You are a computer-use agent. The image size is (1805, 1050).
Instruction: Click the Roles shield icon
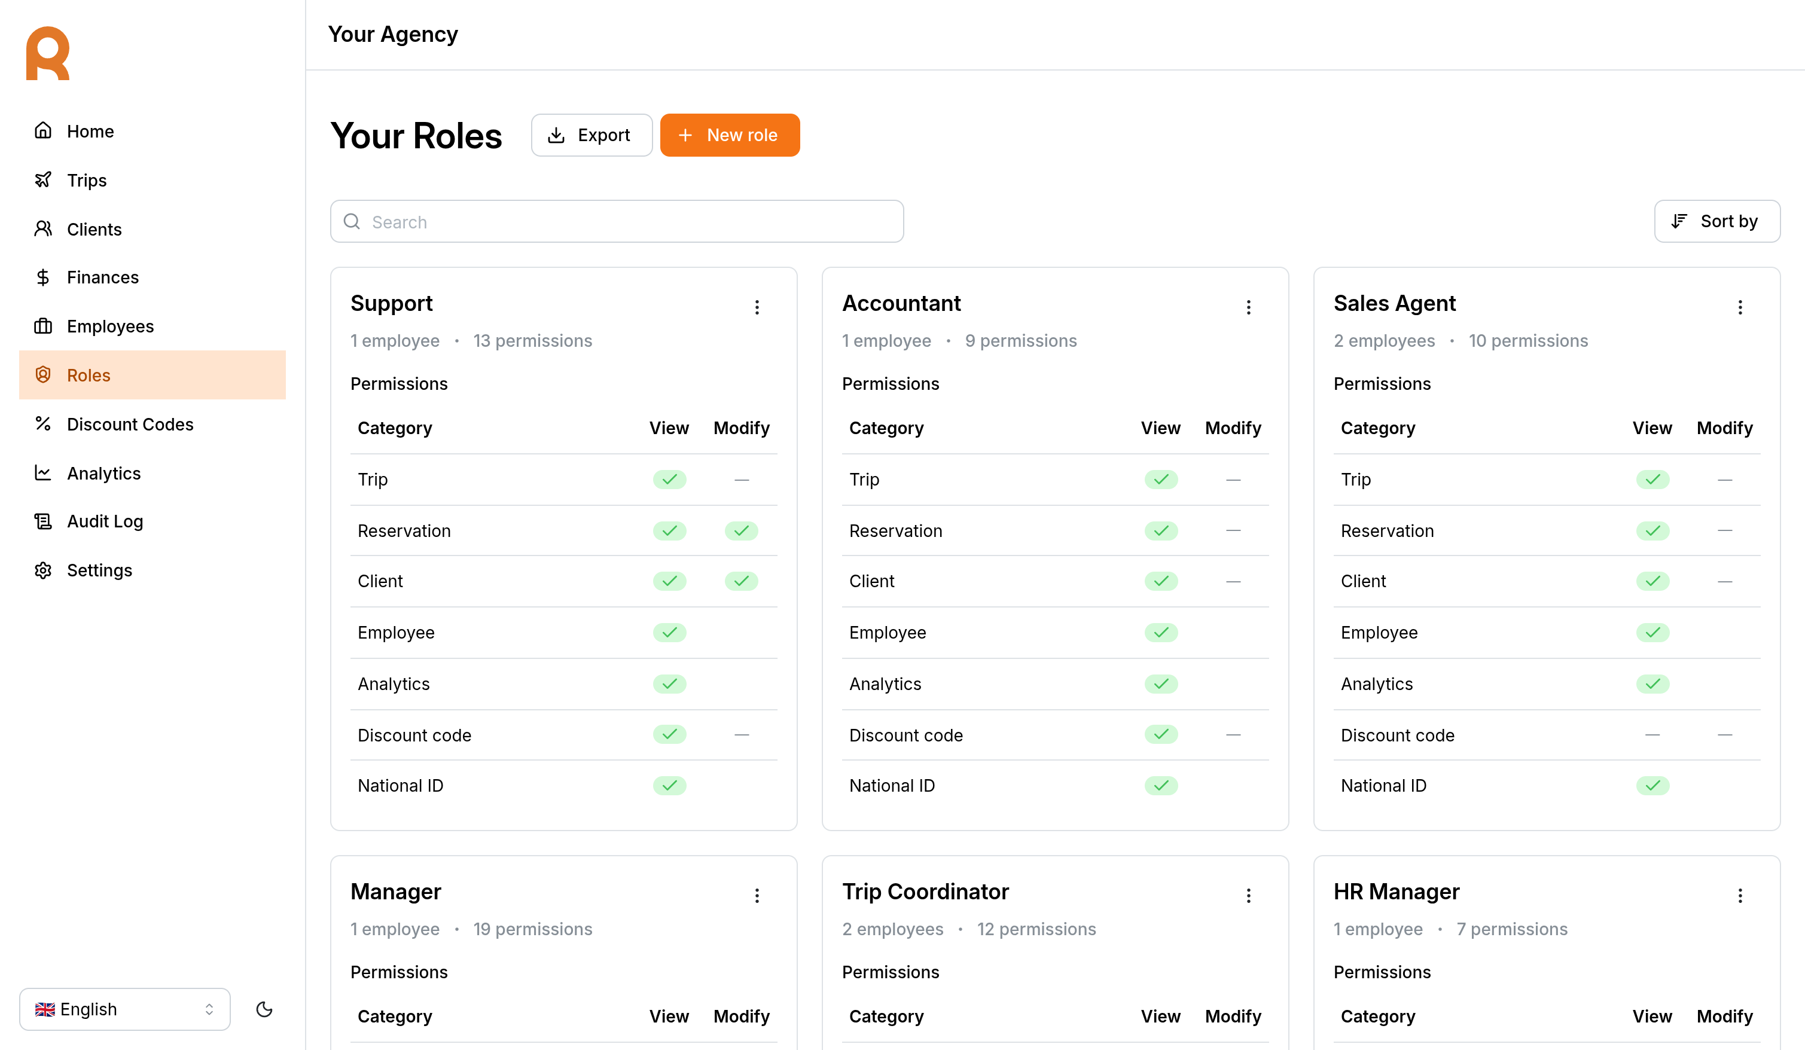point(43,374)
